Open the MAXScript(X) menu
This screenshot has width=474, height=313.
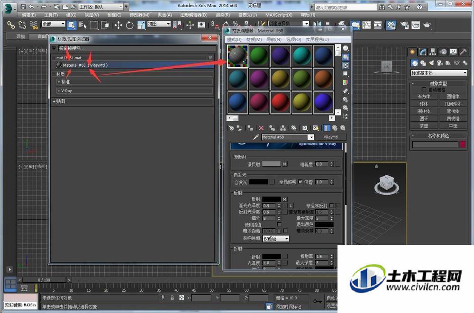(x=279, y=15)
